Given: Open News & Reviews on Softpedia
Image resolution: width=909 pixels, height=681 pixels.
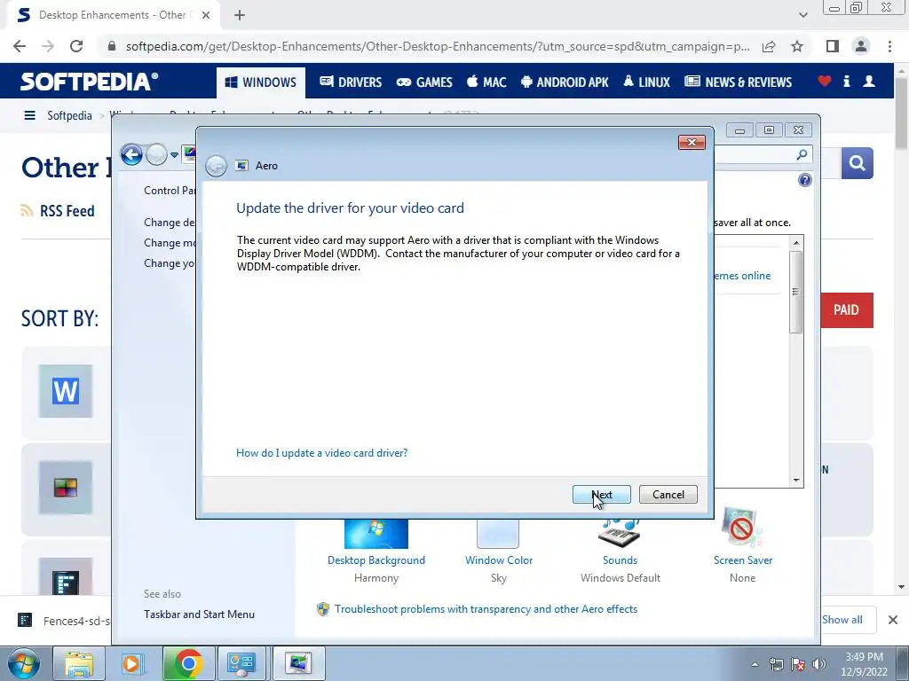Looking at the screenshot, I should point(738,82).
